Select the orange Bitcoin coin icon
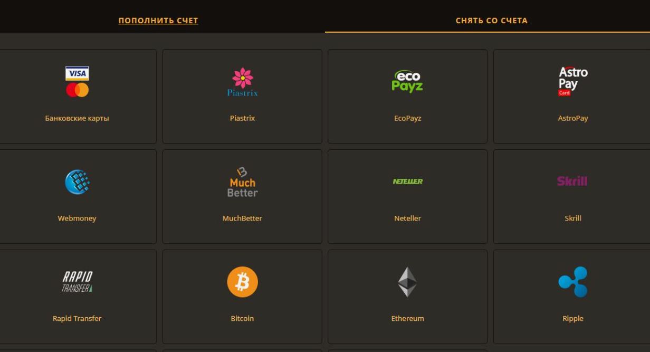 242,282
